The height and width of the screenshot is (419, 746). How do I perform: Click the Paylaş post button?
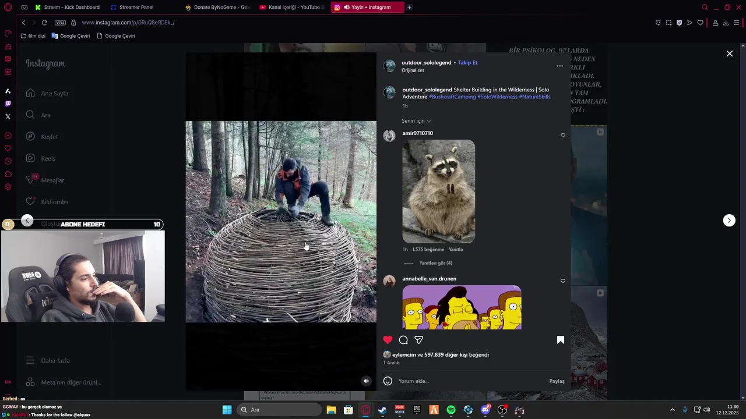(557, 381)
